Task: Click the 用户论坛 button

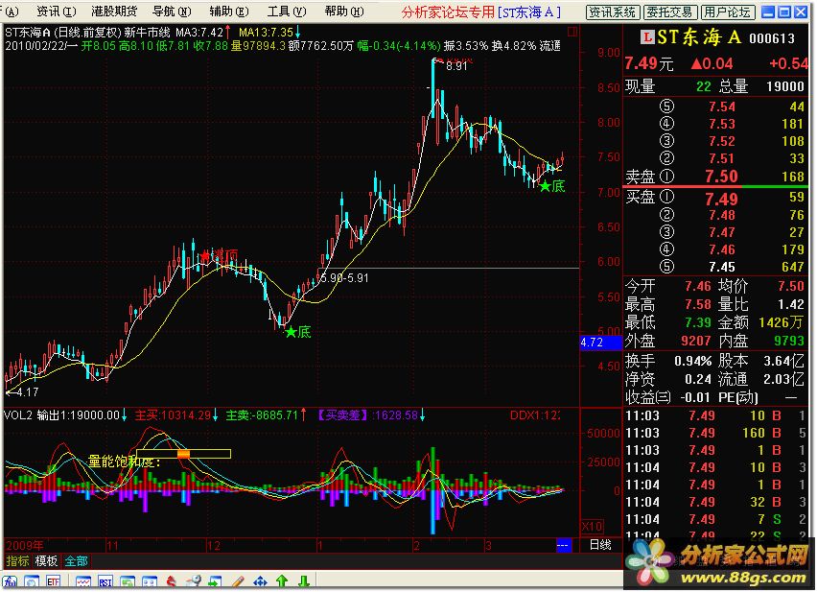Action: coord(727,12)
